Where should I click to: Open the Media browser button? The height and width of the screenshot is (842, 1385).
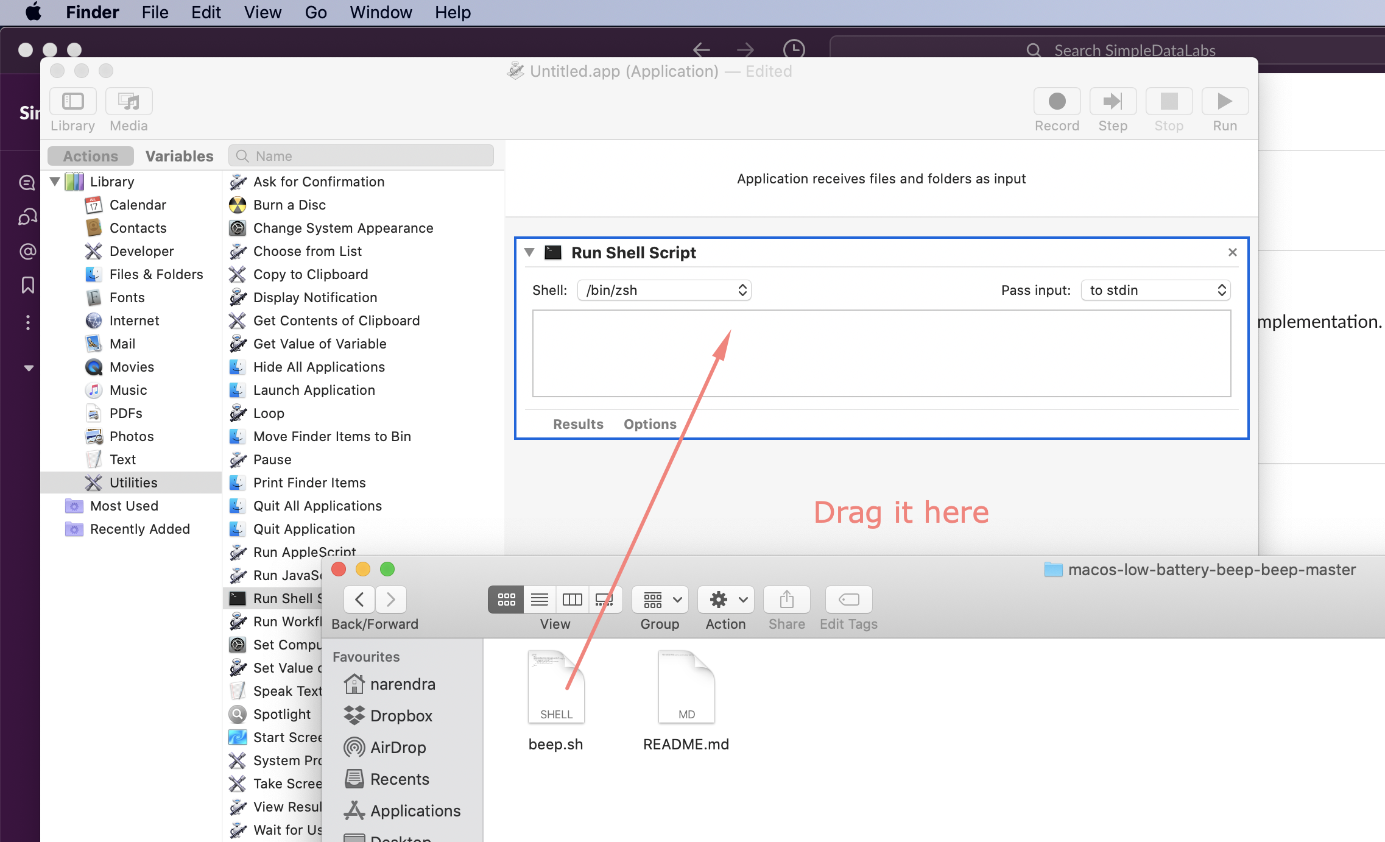click(x=129, y=101)
